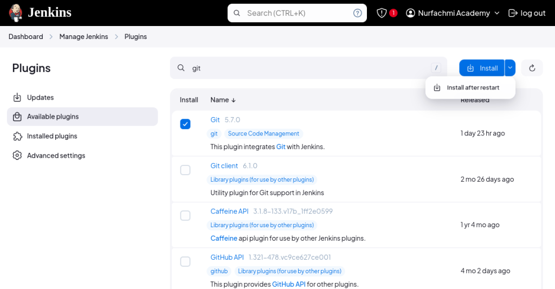Click the refresh plugins list icon button
Screen dimensions: 555x289
[532, 68]
